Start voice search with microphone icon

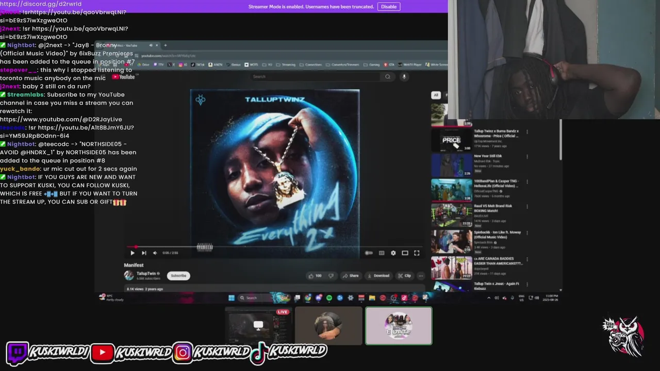(x=404, y=77)
